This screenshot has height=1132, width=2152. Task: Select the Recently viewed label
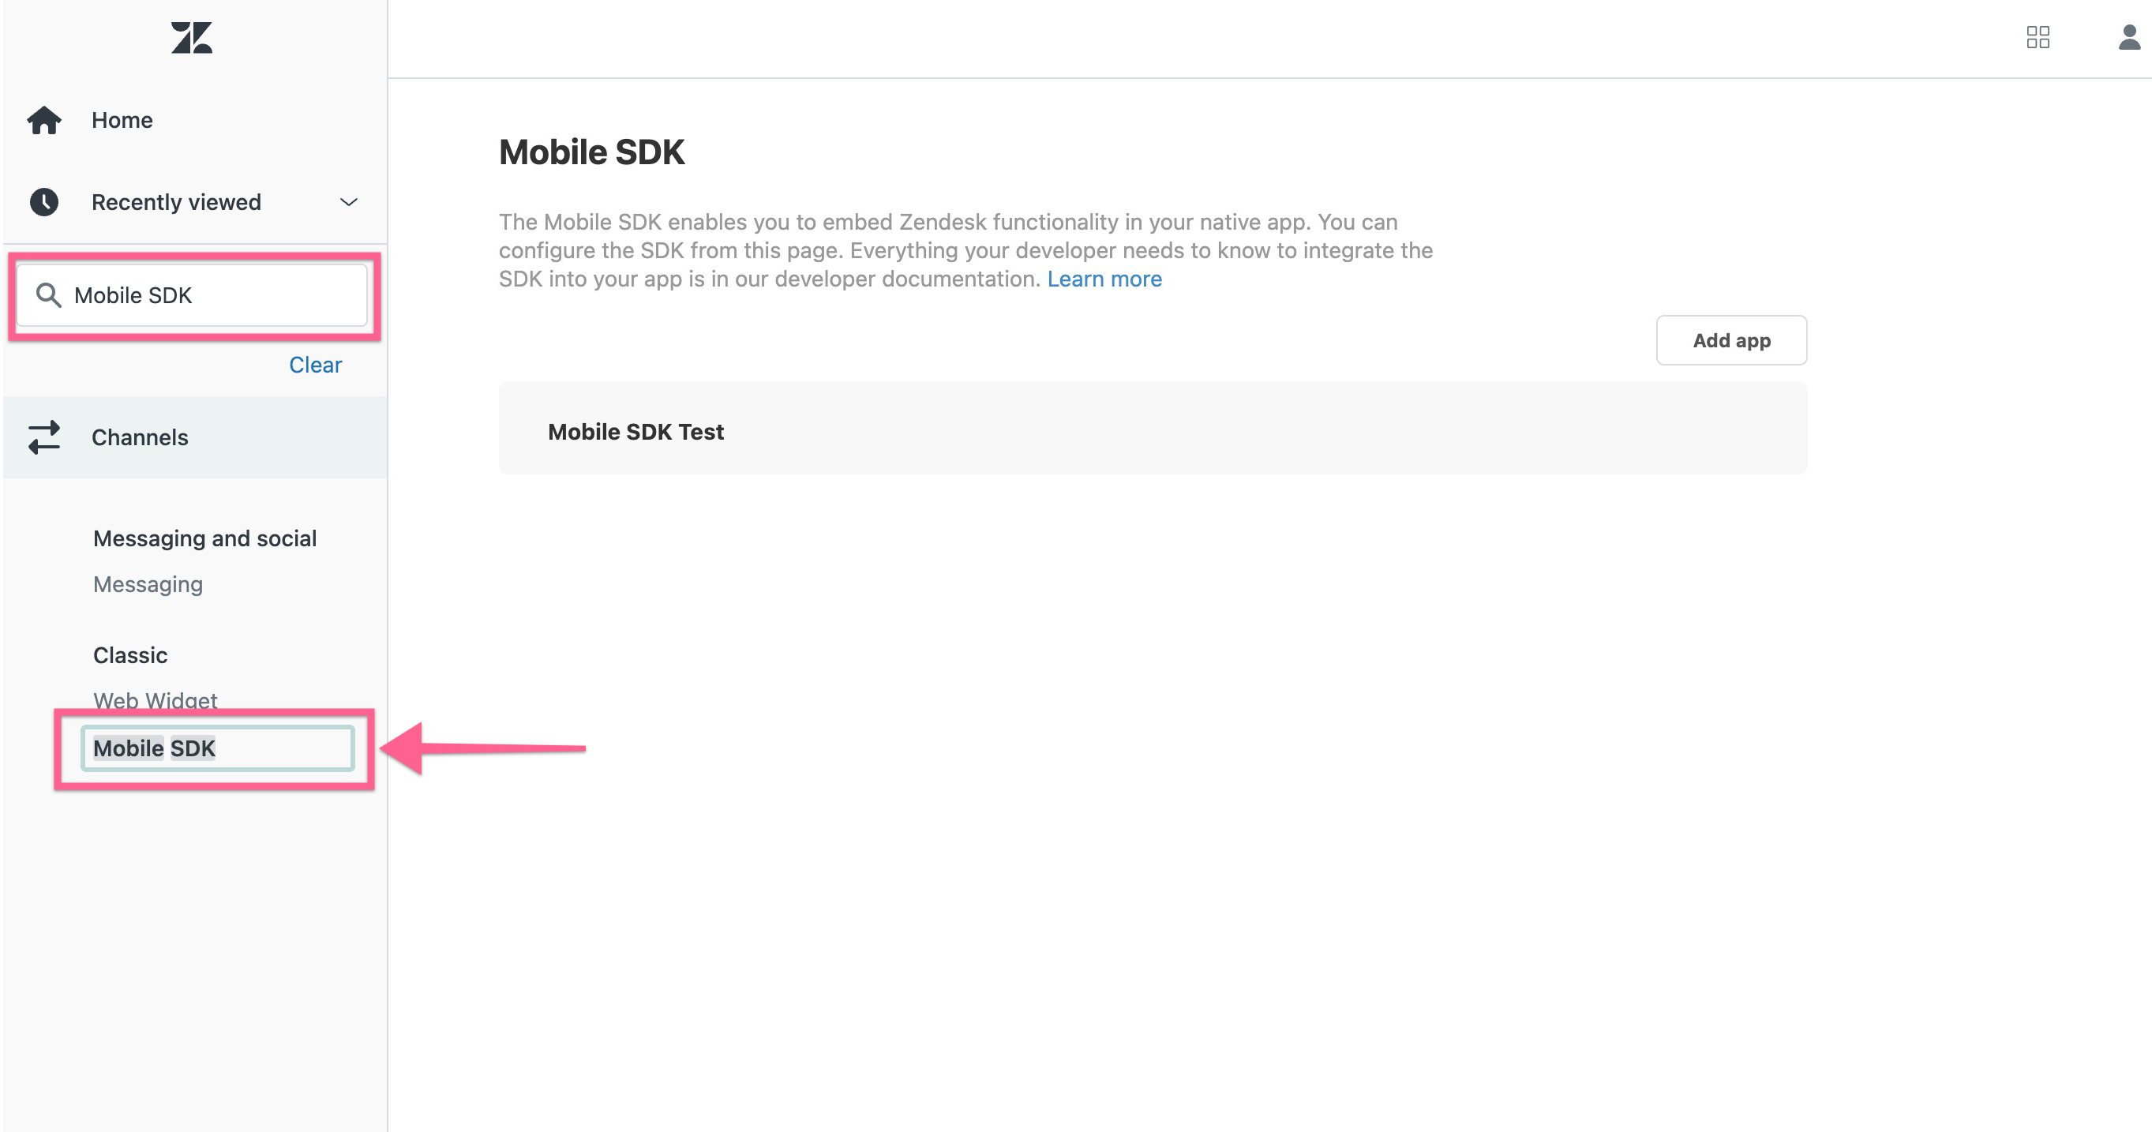[176, 201]
